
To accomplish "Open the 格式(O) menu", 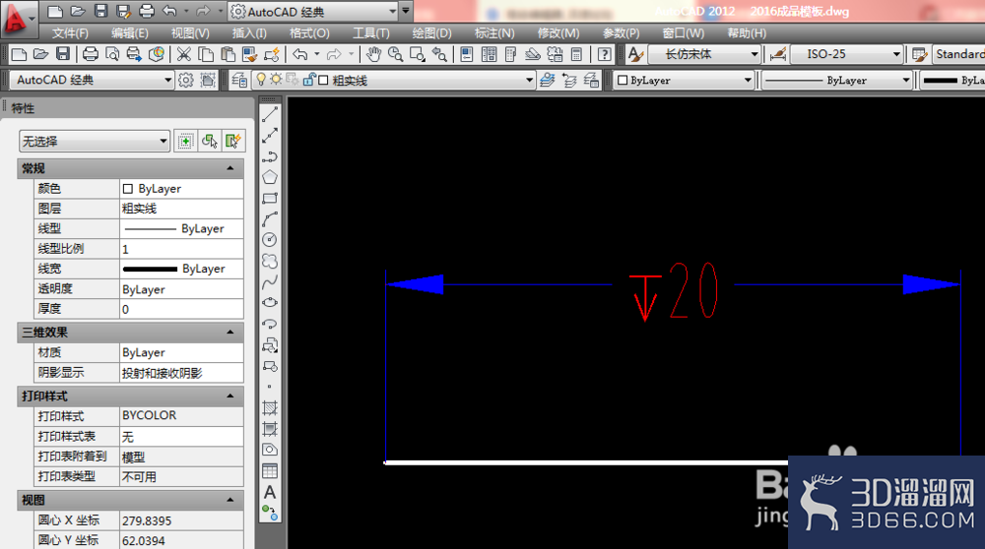I will tap(309, 33).
